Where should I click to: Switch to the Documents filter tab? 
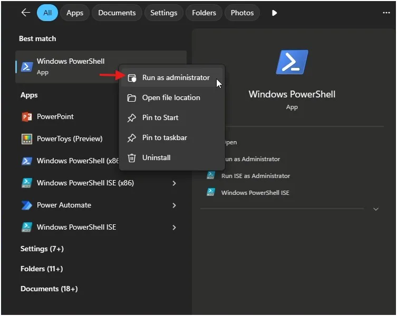pos(117,13)
